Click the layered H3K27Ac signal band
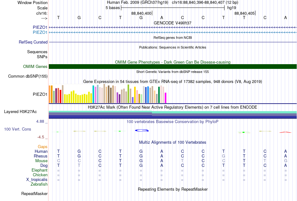 173,115
